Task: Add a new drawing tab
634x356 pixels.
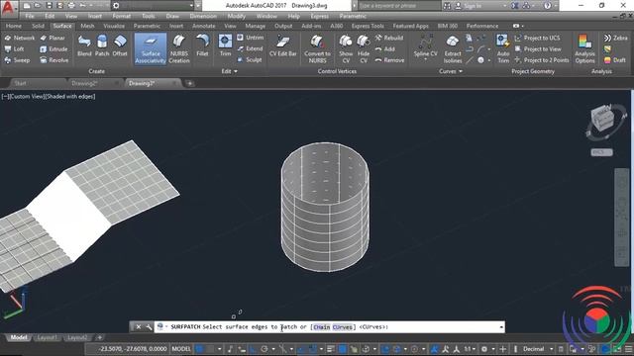Action: [189, 83]
